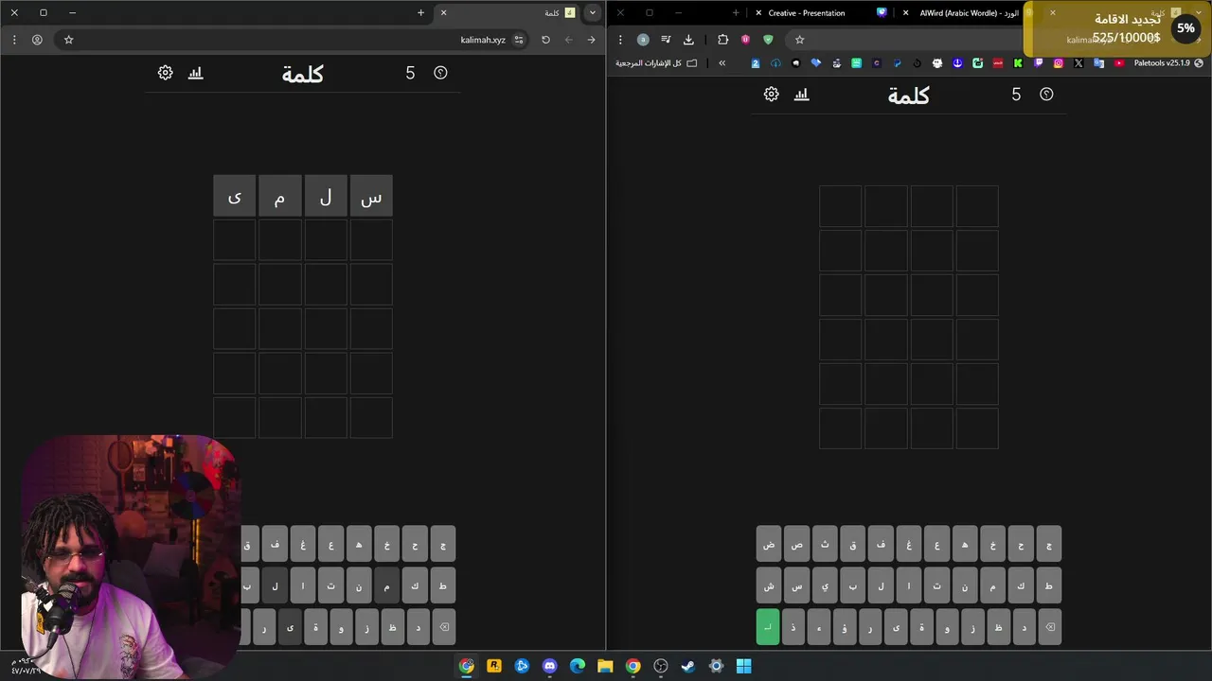Open Discord from the taskbar
The image size is (1212, 681).
pos(549,666)
